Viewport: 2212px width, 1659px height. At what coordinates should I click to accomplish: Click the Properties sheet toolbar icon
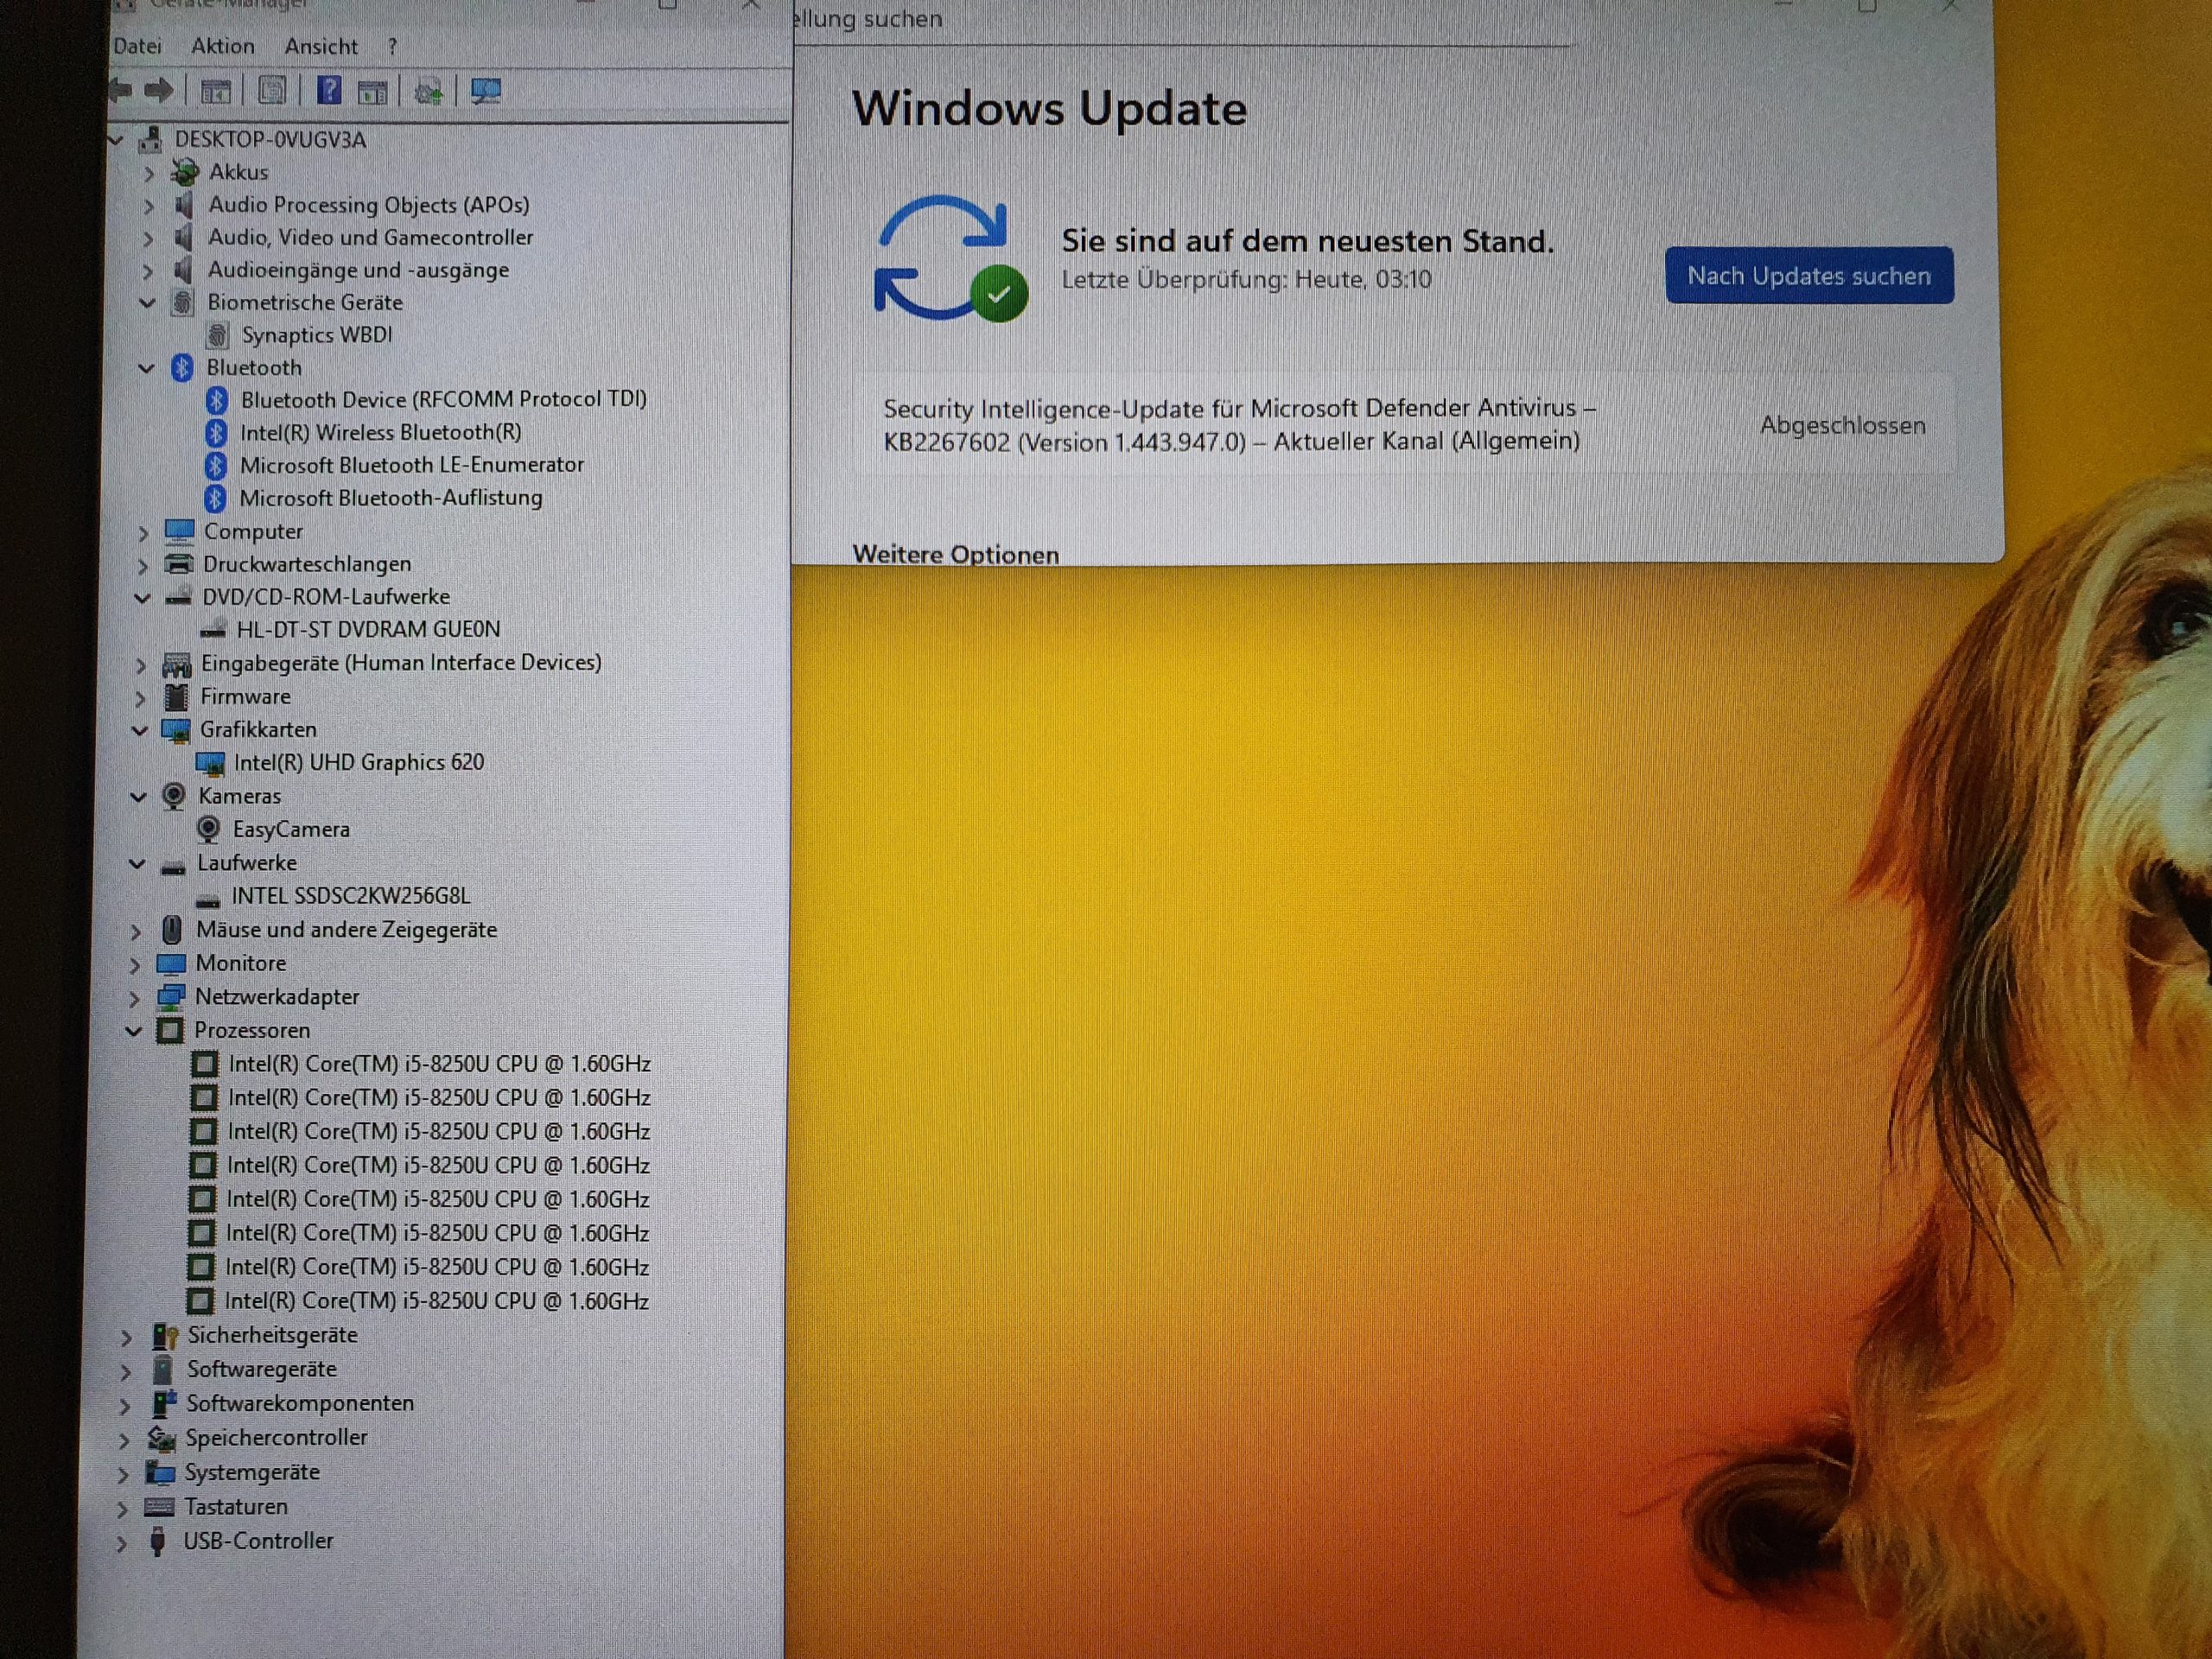coord(272,91)
